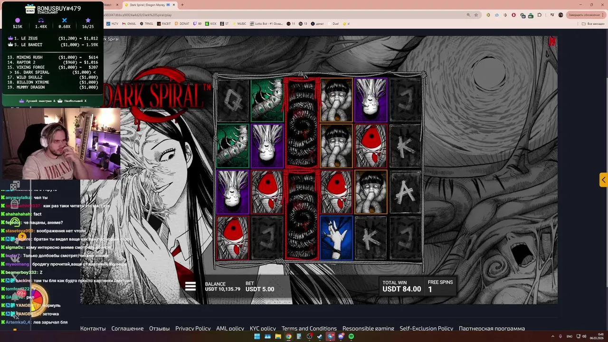
Task: Click the USDT 10,135.79 balance value
Action: click(222, 289)
